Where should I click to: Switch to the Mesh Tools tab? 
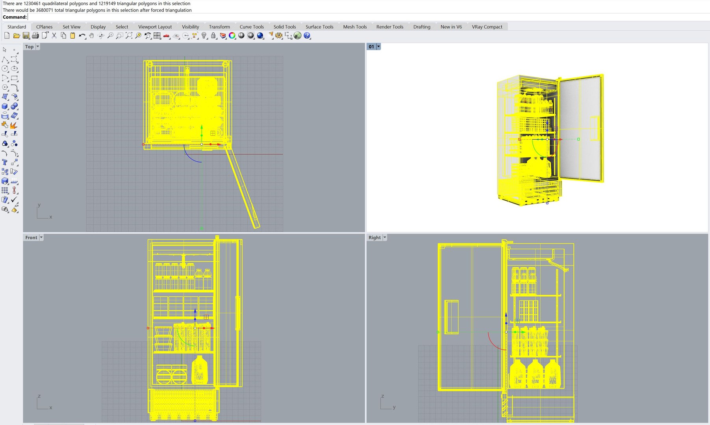355,27
